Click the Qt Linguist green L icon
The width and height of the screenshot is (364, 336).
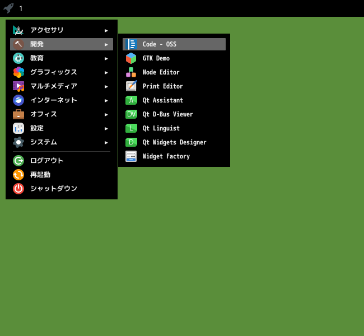click(131, 128)
